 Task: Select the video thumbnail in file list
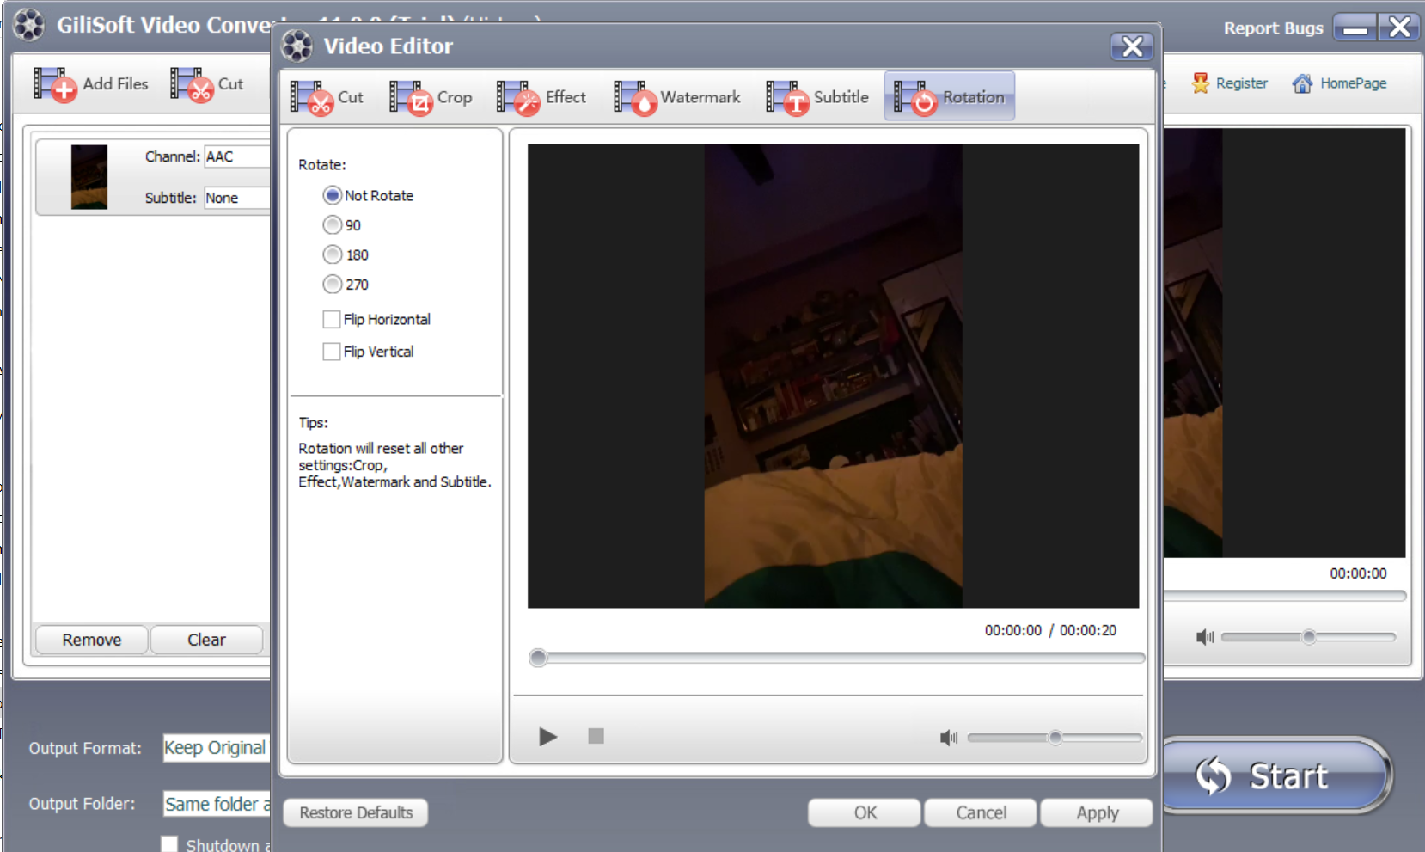point(89,177)
